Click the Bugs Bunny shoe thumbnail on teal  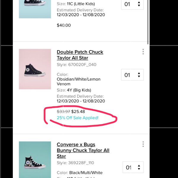[x=35, y=160]
